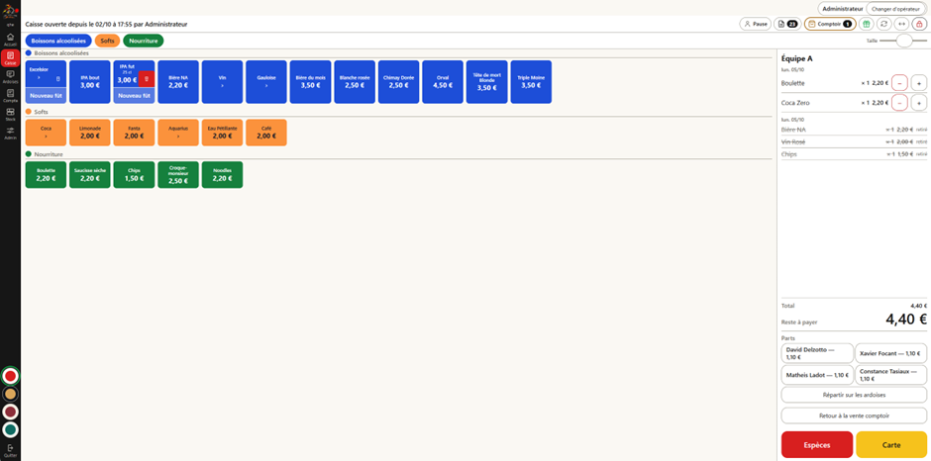The width and height of the screenshot is (931, 461).
Task: Add Noodles food tile
Action: coord(222,174)
